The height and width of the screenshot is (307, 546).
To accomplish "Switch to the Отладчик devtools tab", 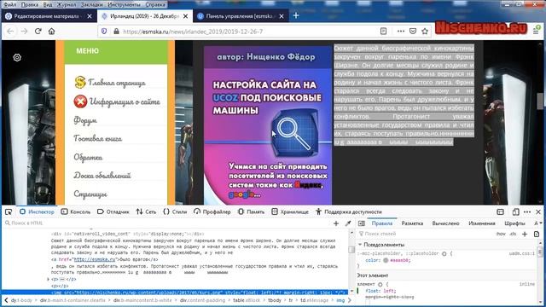I will [113, 211].
